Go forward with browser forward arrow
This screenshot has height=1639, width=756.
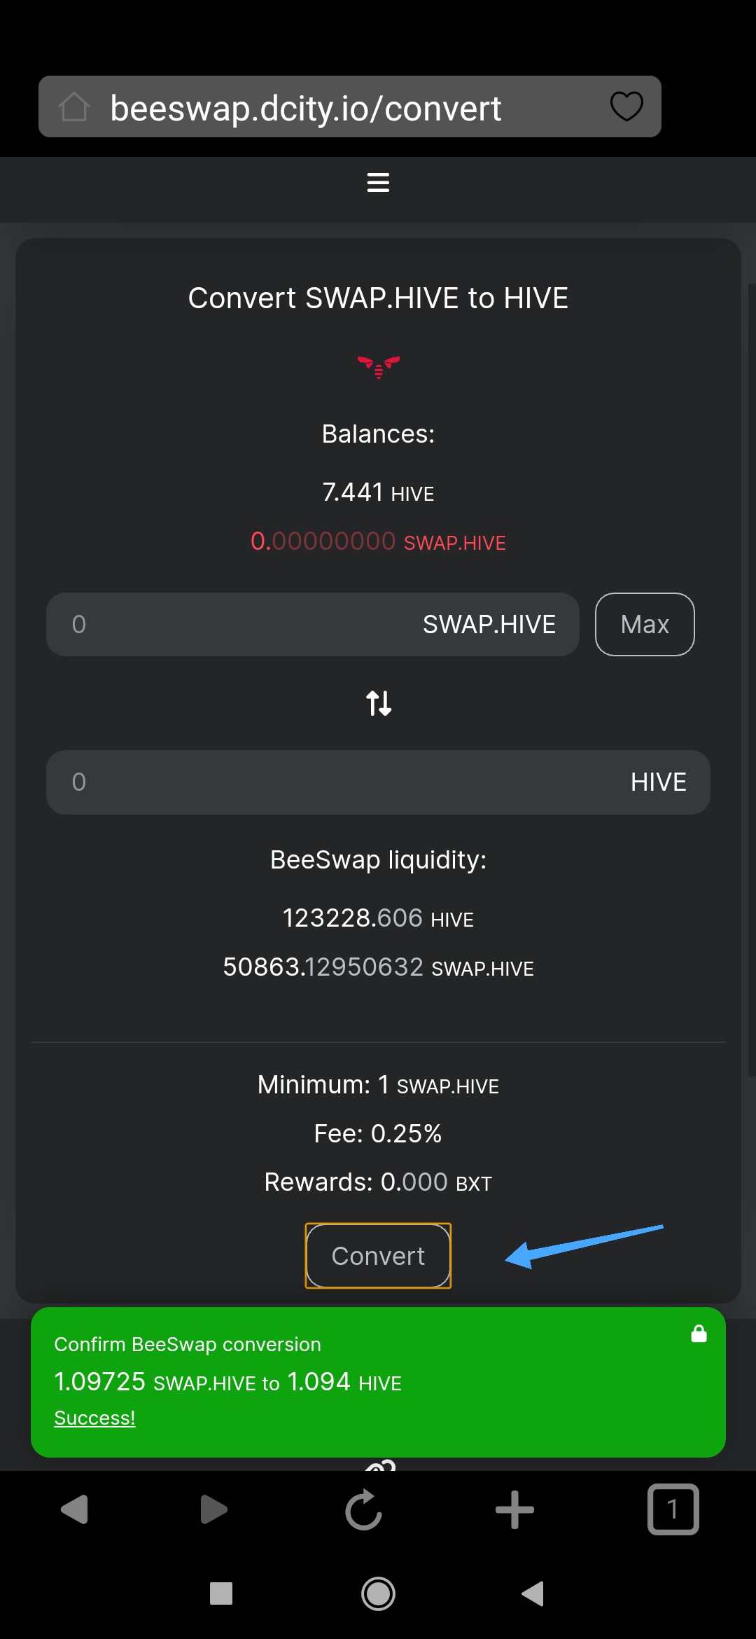point(213,1509)
